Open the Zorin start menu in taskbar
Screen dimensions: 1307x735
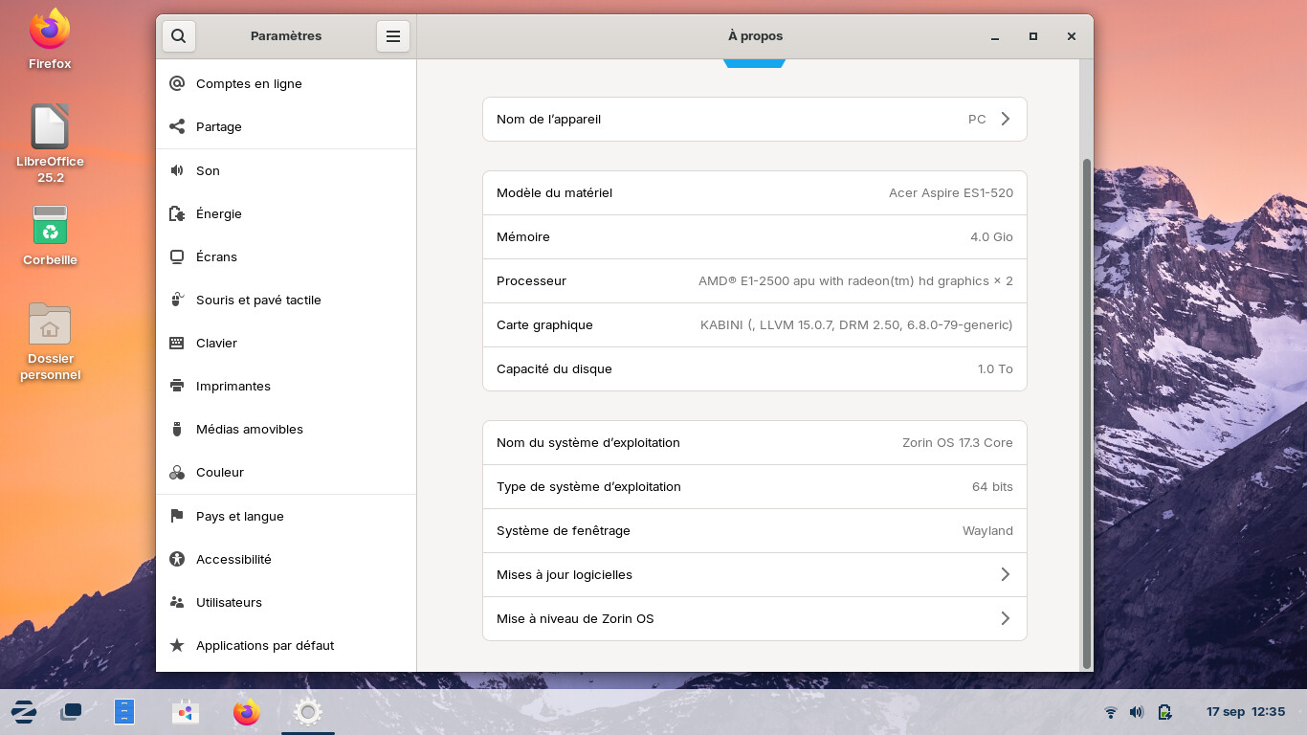click(x=24, y=712)
